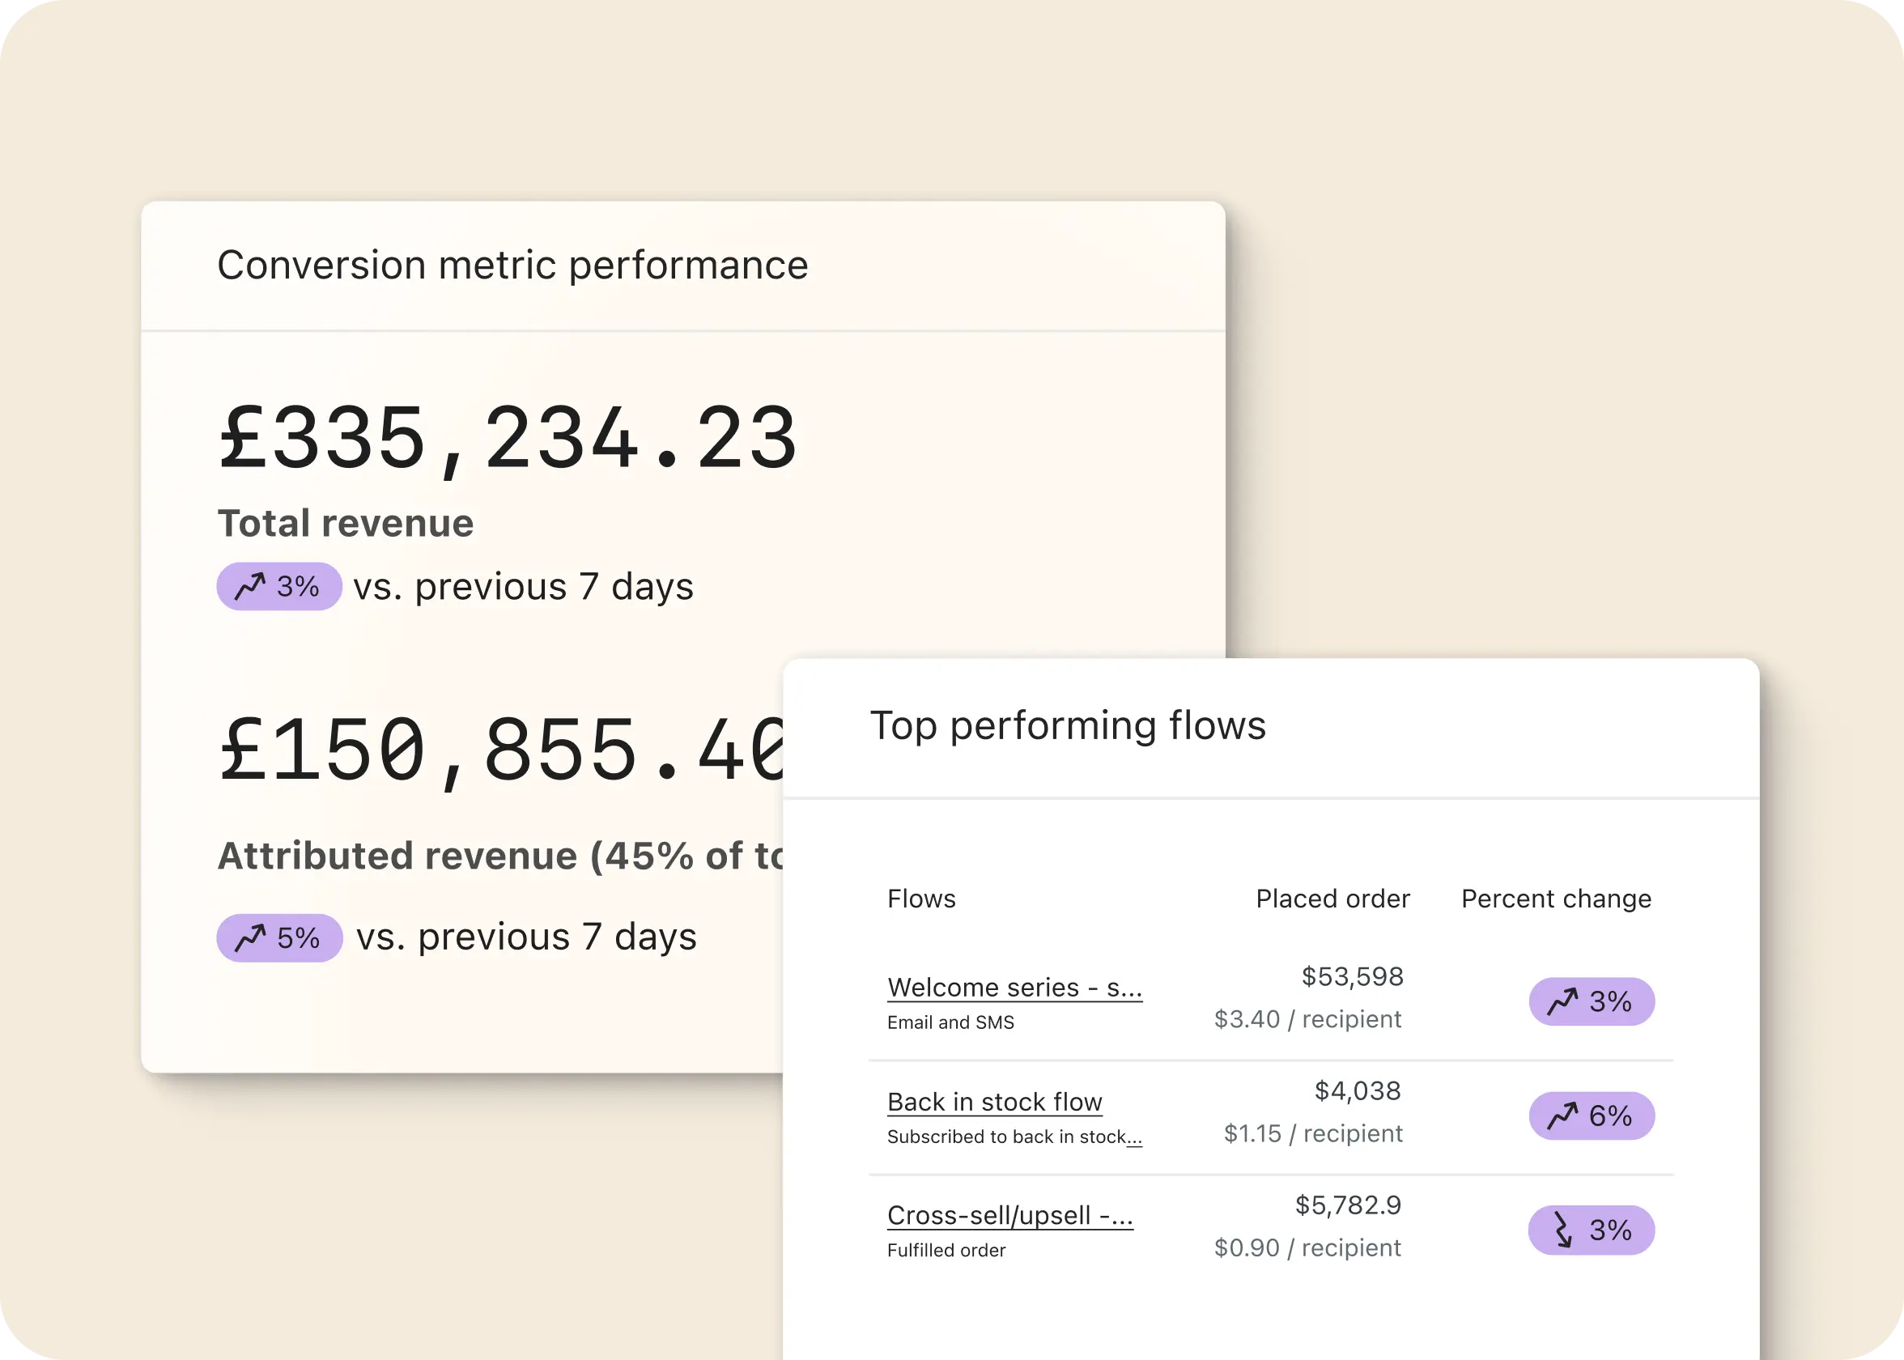Click the $4,038 placed order value

pyautogui.click(x=1358, y=1090)
